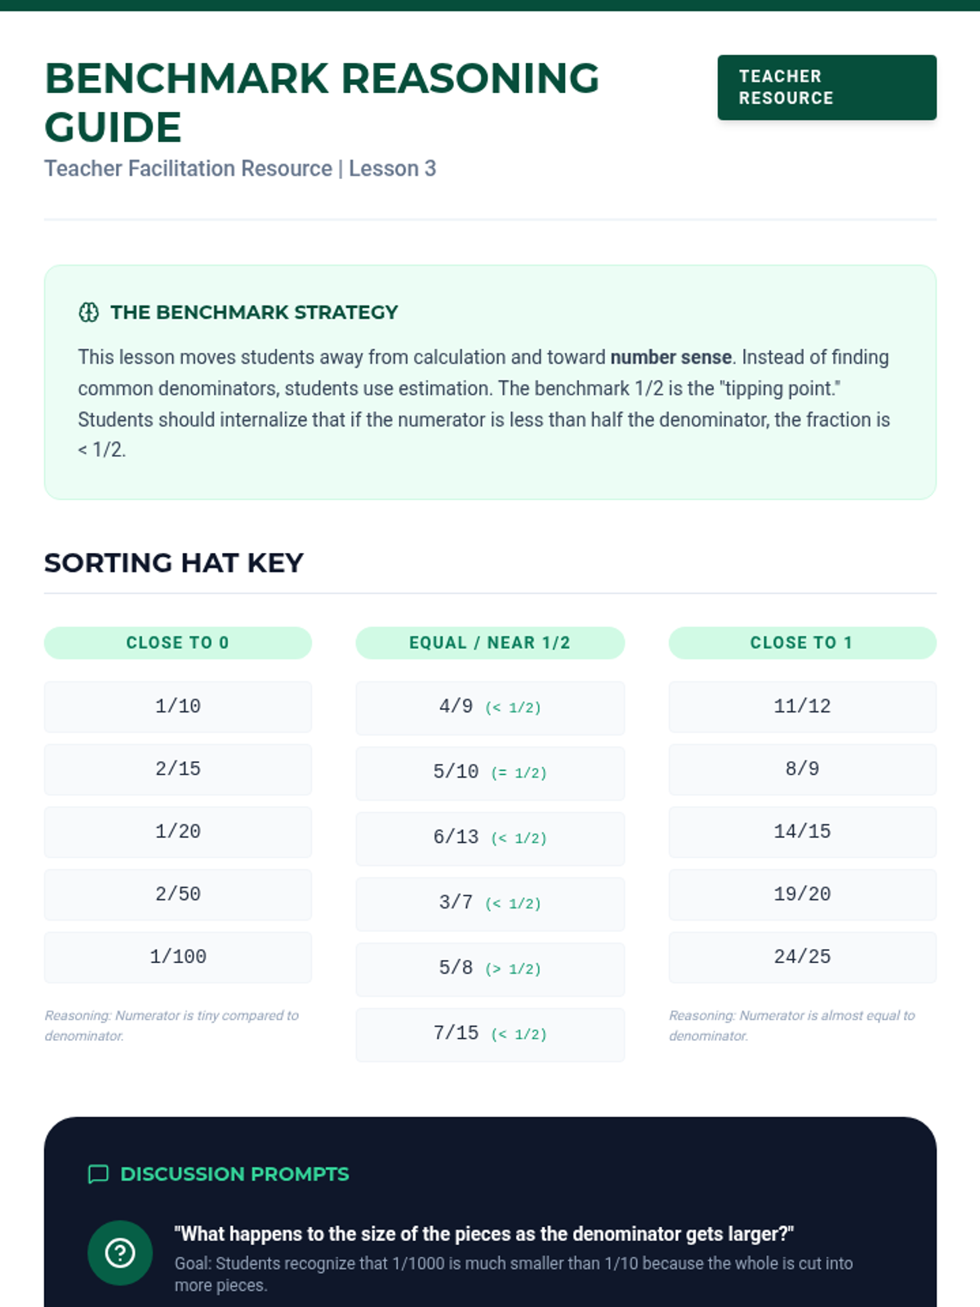Click the 5/8 greater than half card
This screenshot has width=980, height=1307.
coord(489,969)
